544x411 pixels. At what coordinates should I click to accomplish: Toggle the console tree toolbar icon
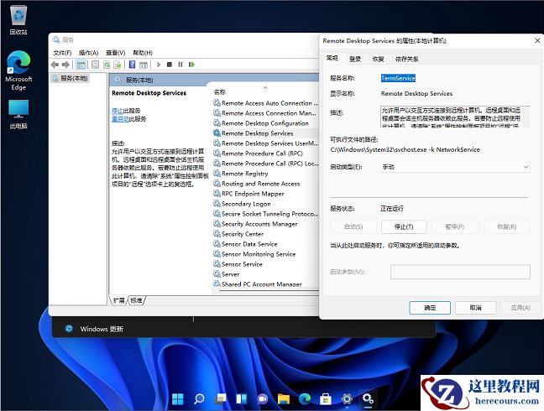pyautogui.click(x=81, y=65)
